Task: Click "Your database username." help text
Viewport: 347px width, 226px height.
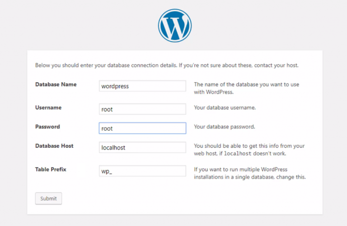Action: (x=225, y=108)
